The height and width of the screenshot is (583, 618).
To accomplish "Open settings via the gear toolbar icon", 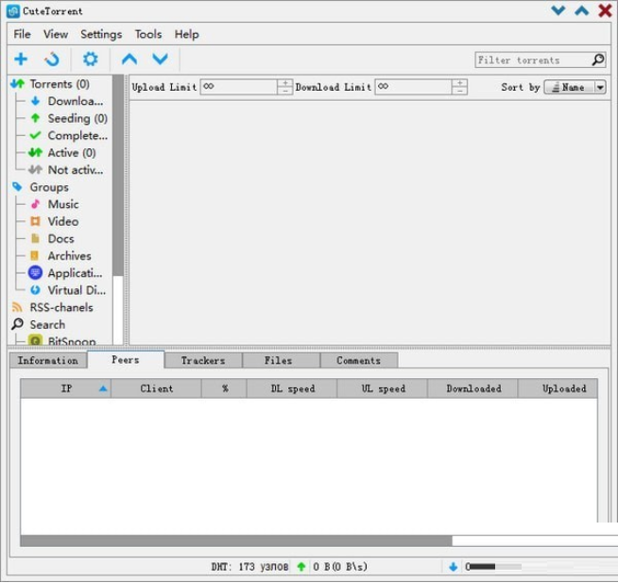I will pyautogui.click(x=90, y=60).
